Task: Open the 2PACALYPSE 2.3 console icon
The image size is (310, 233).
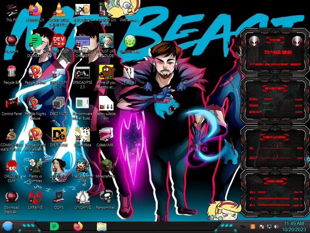Action: coord(82,77)
